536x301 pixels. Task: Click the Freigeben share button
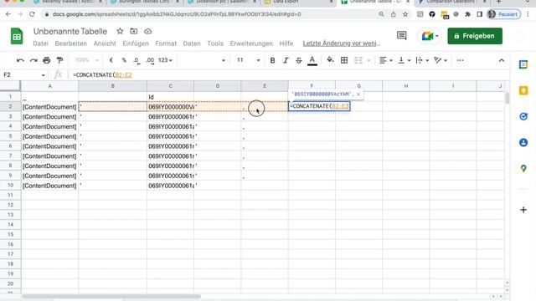475,36
